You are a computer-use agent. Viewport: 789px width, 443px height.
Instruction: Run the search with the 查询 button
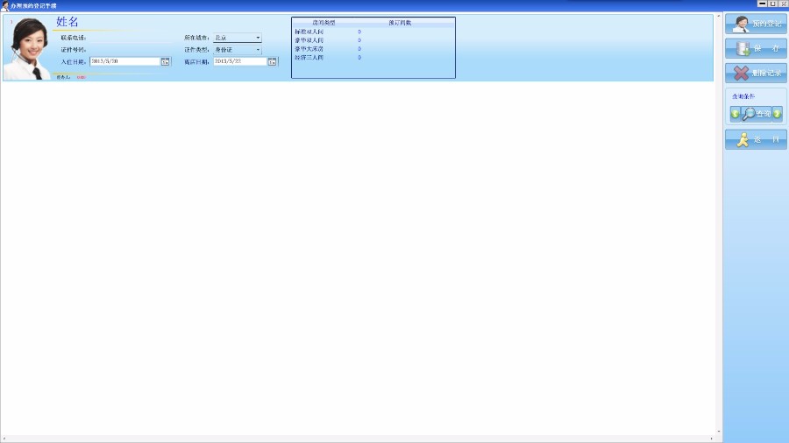757,114
